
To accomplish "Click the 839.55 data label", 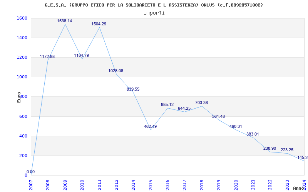I will [x=133, y=89].
